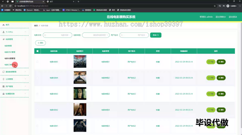Click the 管理员 admin label in header
Viewport: 242px width, 135px height.
(x=206, y=17)
